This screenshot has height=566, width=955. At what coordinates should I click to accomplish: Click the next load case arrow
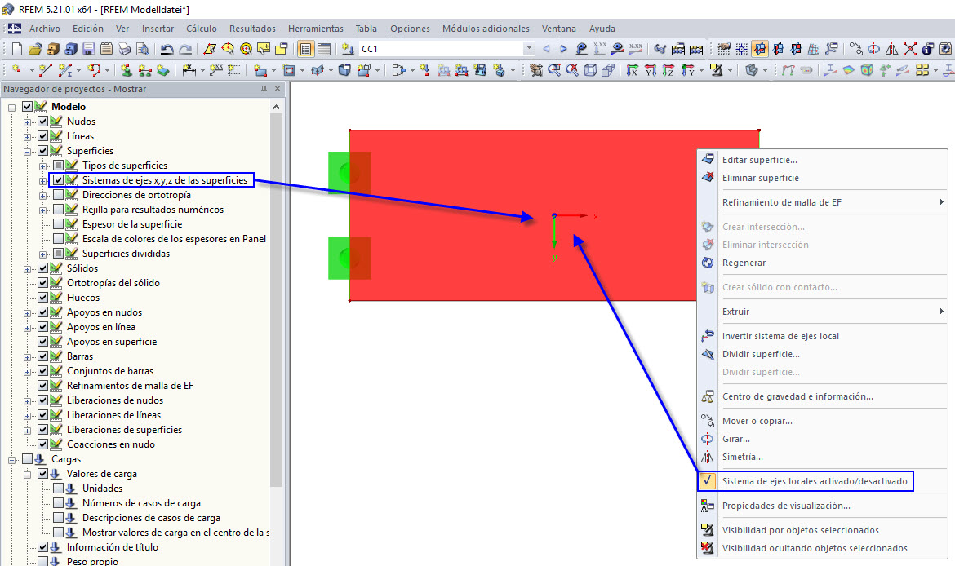pos(563,49)
